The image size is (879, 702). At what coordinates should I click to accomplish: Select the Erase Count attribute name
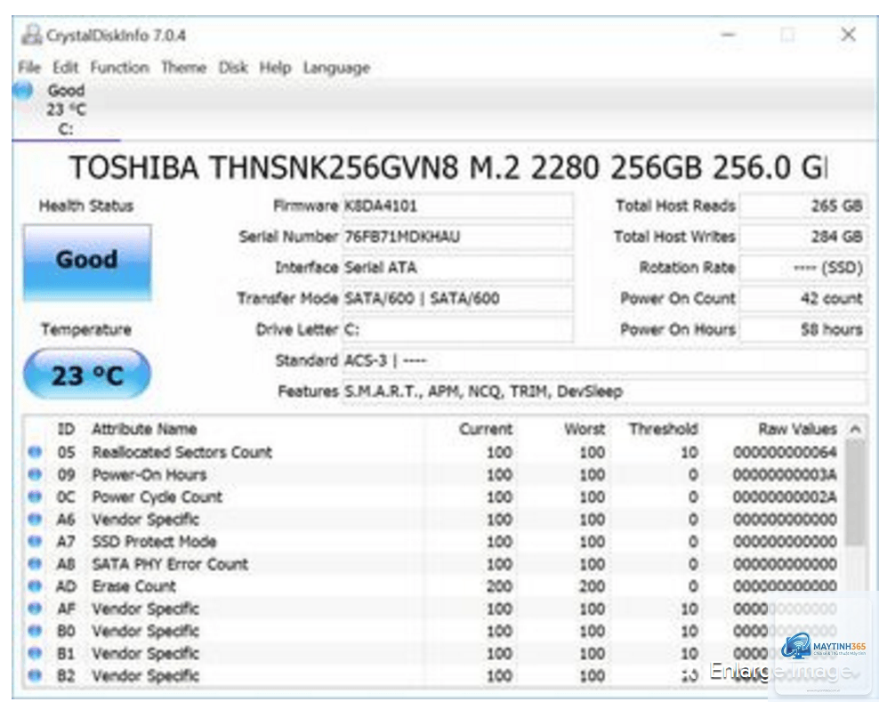(x=133, y=587)
